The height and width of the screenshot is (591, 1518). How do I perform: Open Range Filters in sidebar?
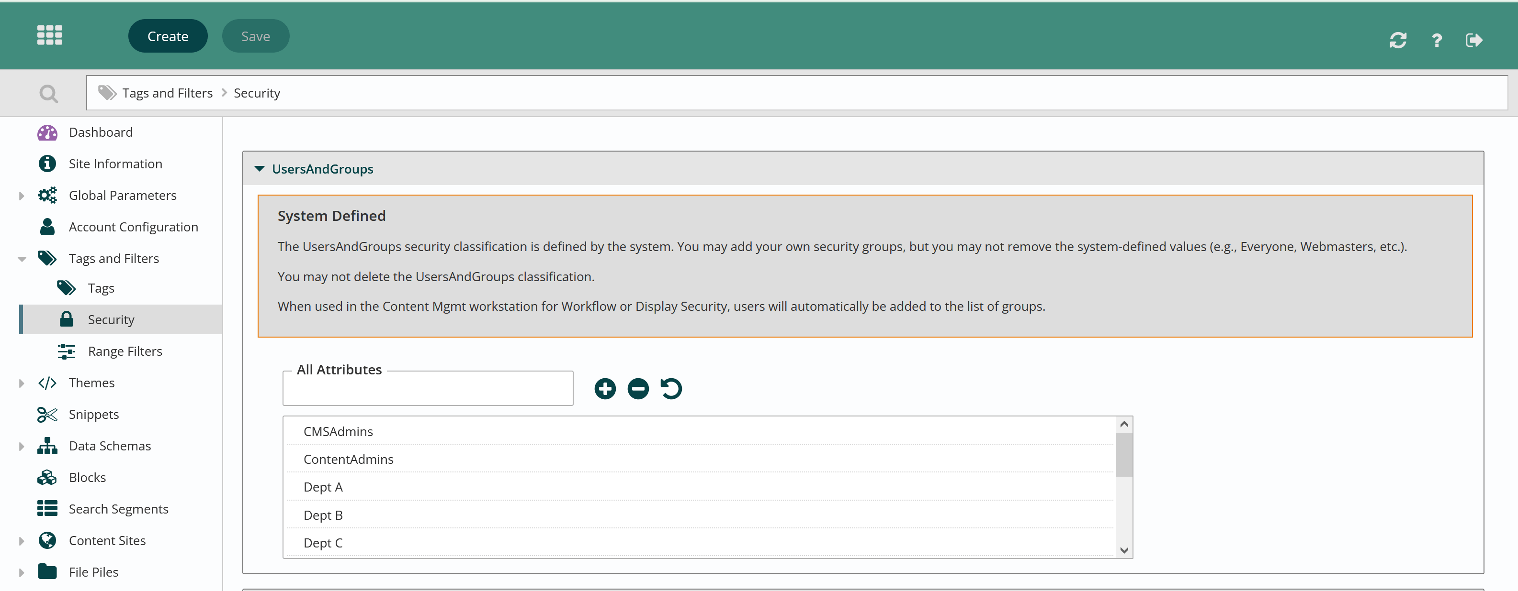125,351
